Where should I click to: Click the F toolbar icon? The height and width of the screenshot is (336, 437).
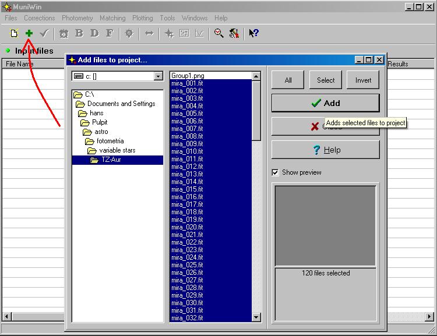(x=110, y=34)
